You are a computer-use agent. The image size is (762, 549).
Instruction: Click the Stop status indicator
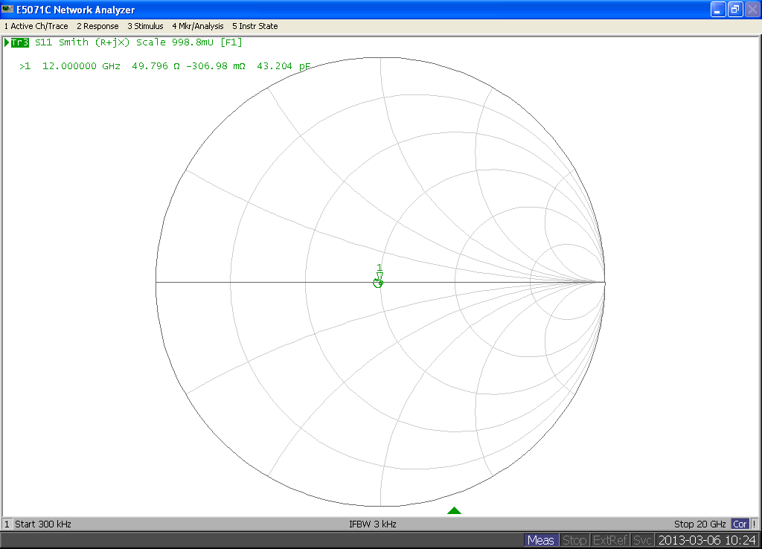574,540
